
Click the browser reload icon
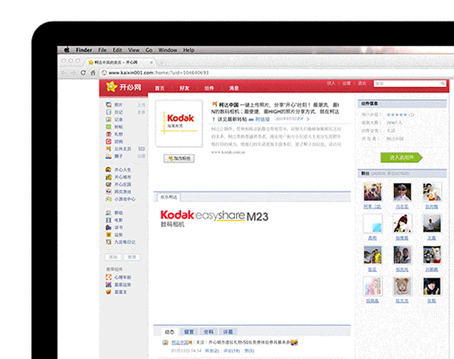[x=83, y=73]
